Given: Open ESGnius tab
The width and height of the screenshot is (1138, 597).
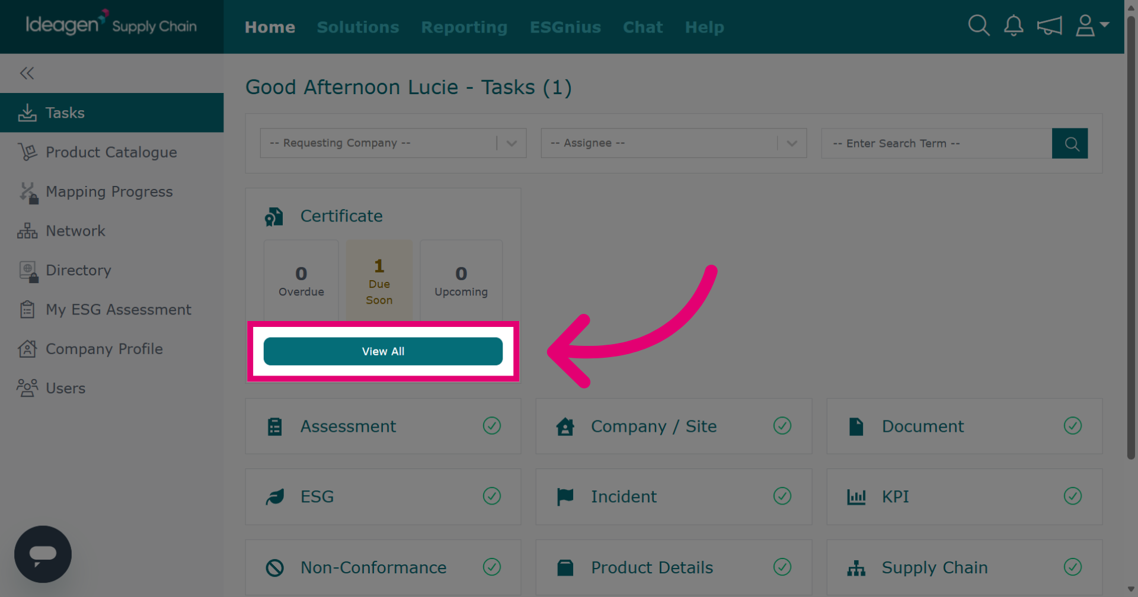Looking at the screenshot, I should click(565, 27).
